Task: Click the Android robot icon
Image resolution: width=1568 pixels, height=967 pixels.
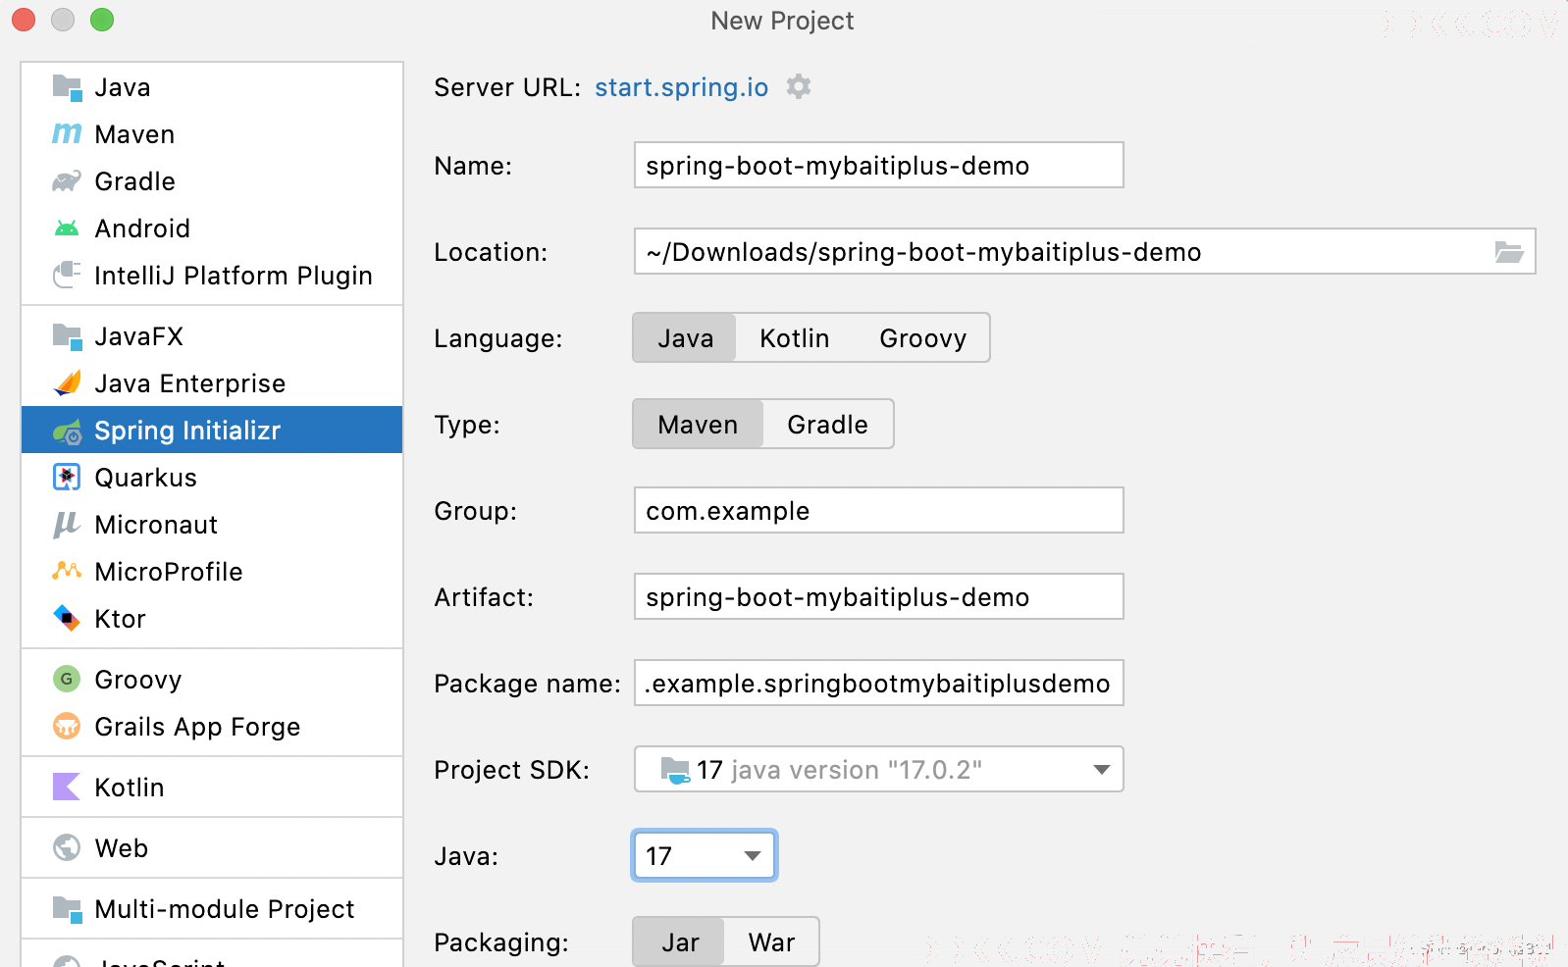Action: pyautogui.click(x=67, y=229)
